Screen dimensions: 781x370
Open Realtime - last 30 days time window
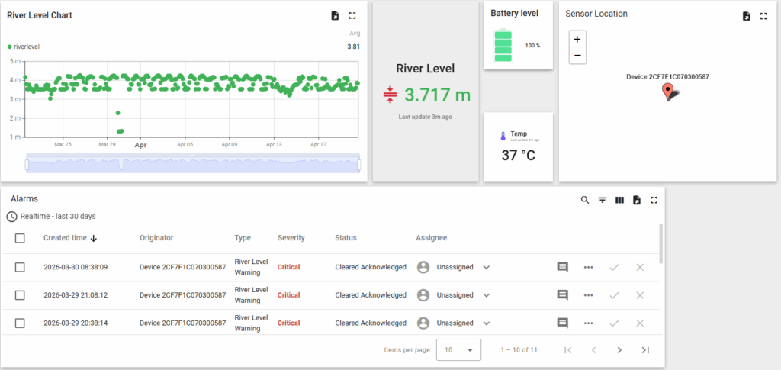(52, 217)
